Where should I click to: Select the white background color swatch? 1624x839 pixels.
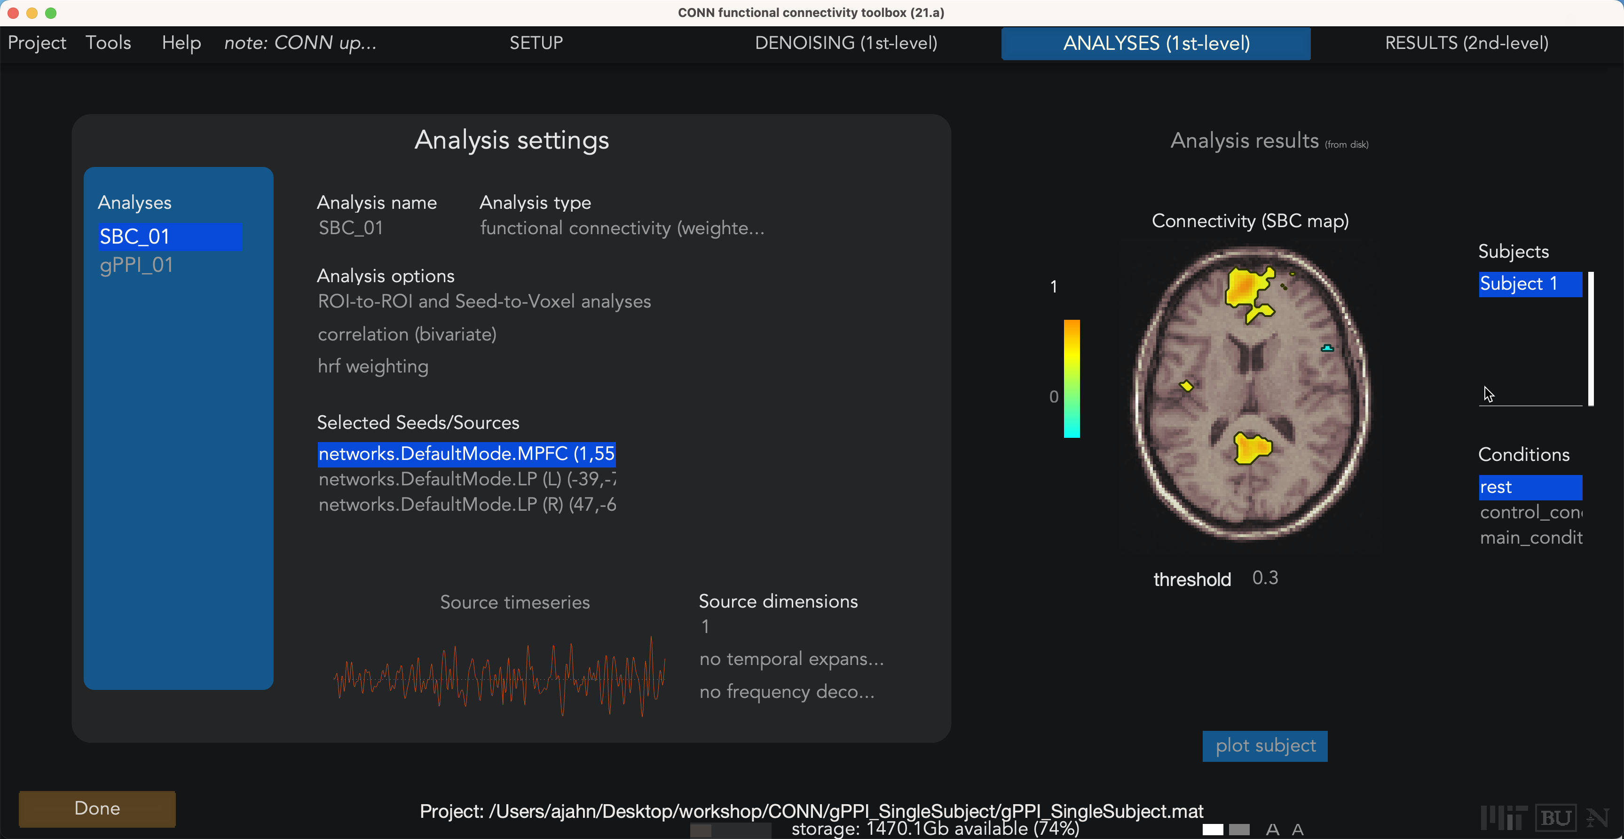(x=1212, y=829)
